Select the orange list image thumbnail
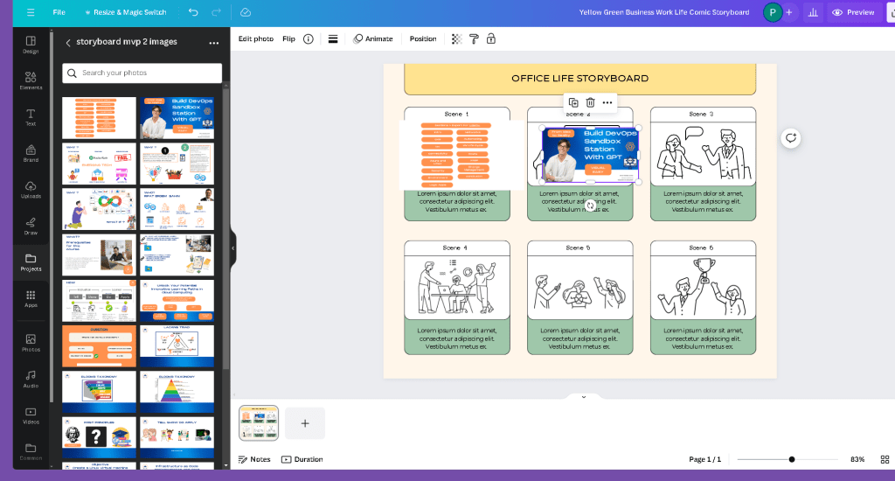Image resolution: width=895 pixels, height=481 pixels. coord(99,118)
